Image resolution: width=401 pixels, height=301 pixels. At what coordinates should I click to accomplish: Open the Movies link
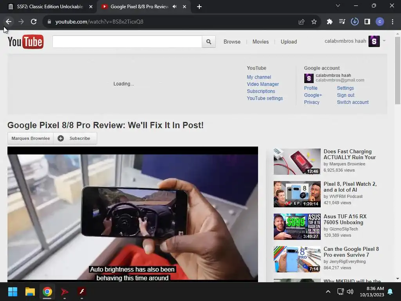(x=260, y=42)
